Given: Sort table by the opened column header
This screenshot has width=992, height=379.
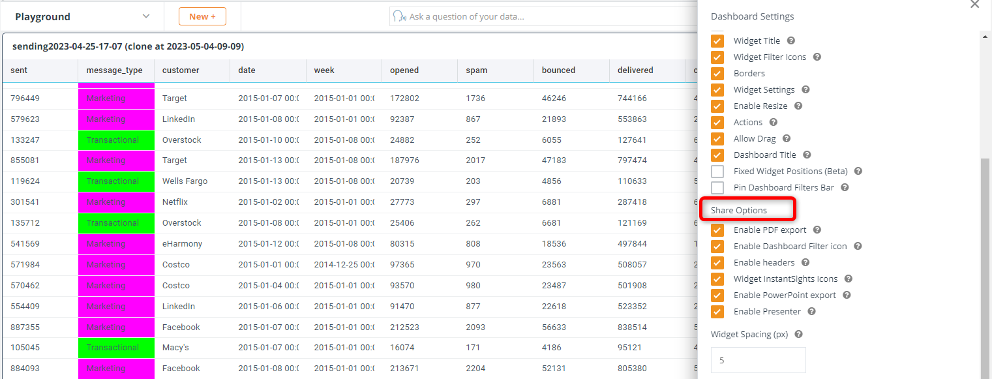Looking at the screenshot, I should pyautogui.click(x=404, y=70).
